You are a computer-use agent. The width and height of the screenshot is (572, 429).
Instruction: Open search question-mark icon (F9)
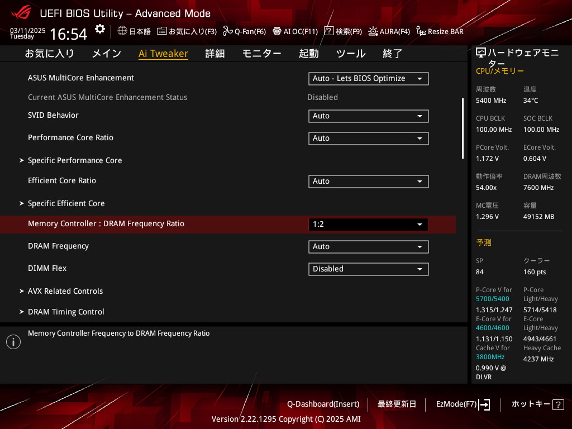[x=328, y=31]
